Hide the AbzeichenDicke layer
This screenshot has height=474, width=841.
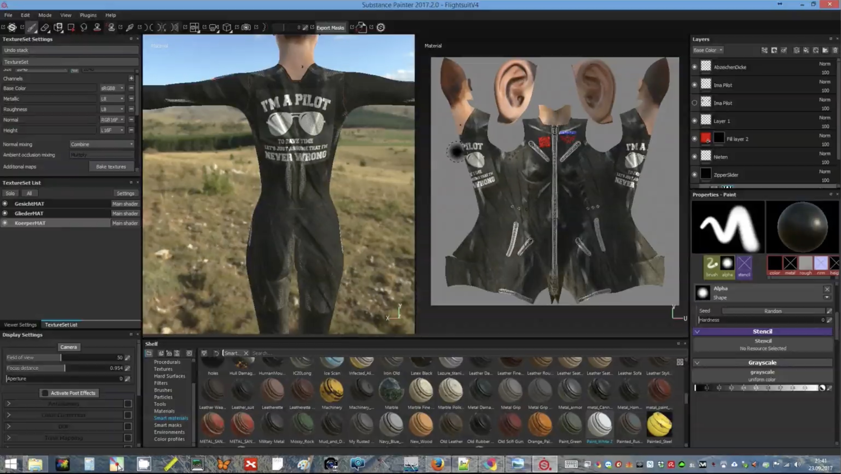pyautogui.click(x=694, y=67)
